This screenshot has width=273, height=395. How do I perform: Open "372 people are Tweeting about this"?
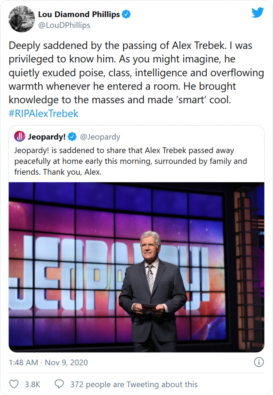point(134,384)
